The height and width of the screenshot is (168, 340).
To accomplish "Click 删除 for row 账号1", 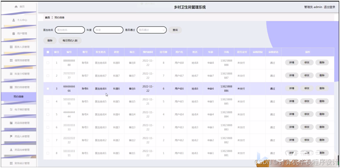I will tap(322, 153).
